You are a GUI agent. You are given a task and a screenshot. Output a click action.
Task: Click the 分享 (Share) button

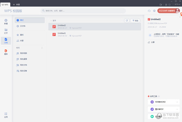151,42
